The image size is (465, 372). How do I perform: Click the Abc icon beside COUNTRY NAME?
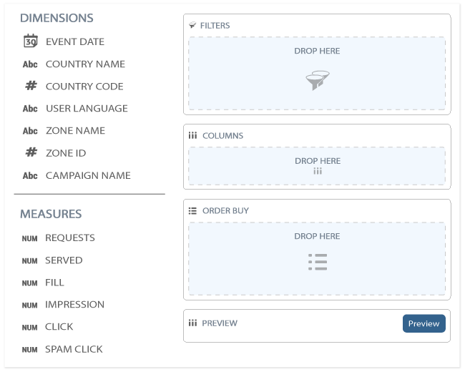pos(30,64)
